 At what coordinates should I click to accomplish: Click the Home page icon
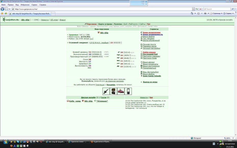[x=192, y=14]
